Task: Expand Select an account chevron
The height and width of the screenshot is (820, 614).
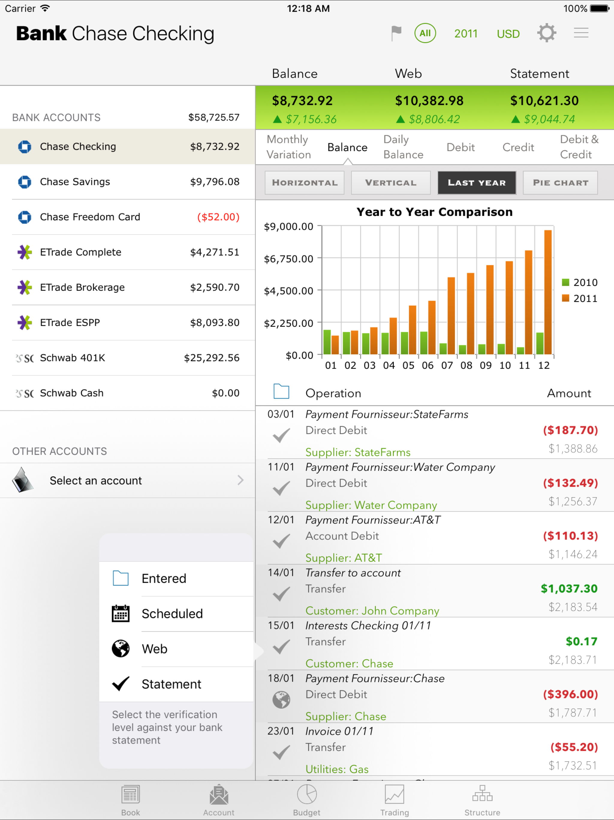Action: [x=240, y=480]
